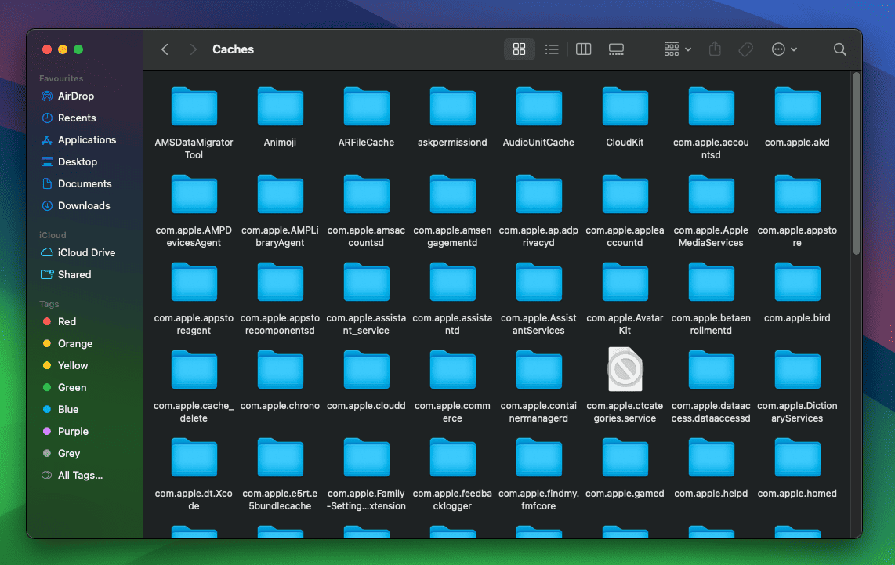Image resolution: width=895 pixels, height=565 pixels.
Task: Select the com.apple.accountsd folder
Action: click(x=711, y=107)
